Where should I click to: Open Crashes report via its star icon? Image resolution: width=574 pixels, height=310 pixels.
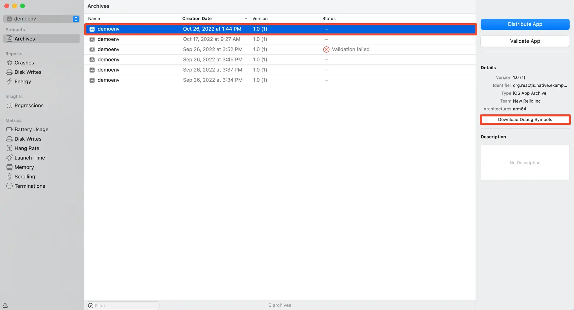tap(9, 63)
